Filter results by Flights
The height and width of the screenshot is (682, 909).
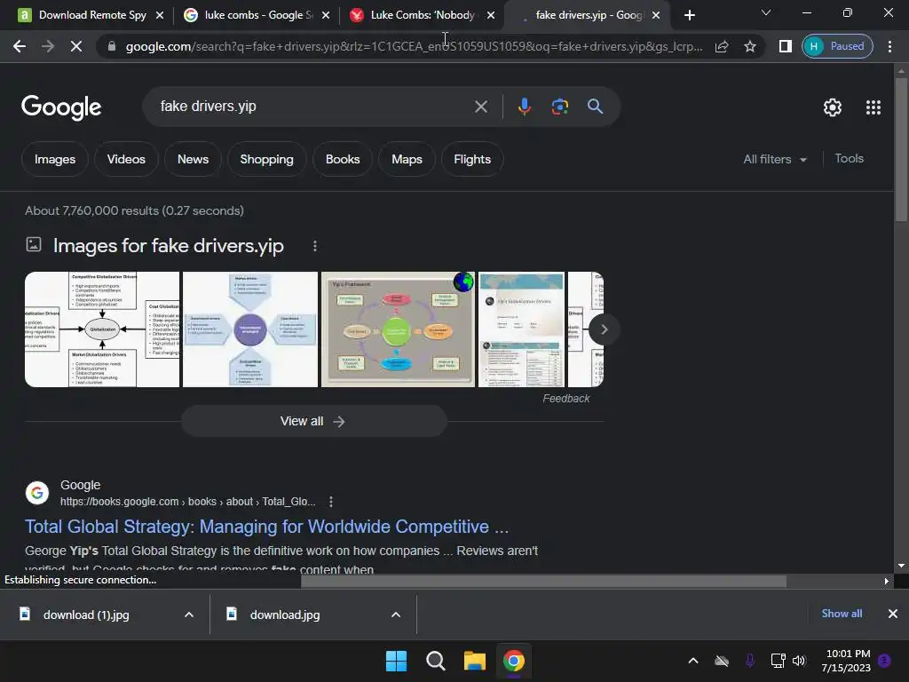pos(472,159)
